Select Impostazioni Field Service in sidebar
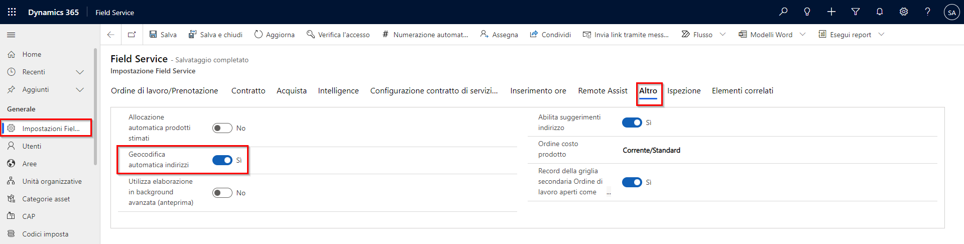 tap(46, 128)
